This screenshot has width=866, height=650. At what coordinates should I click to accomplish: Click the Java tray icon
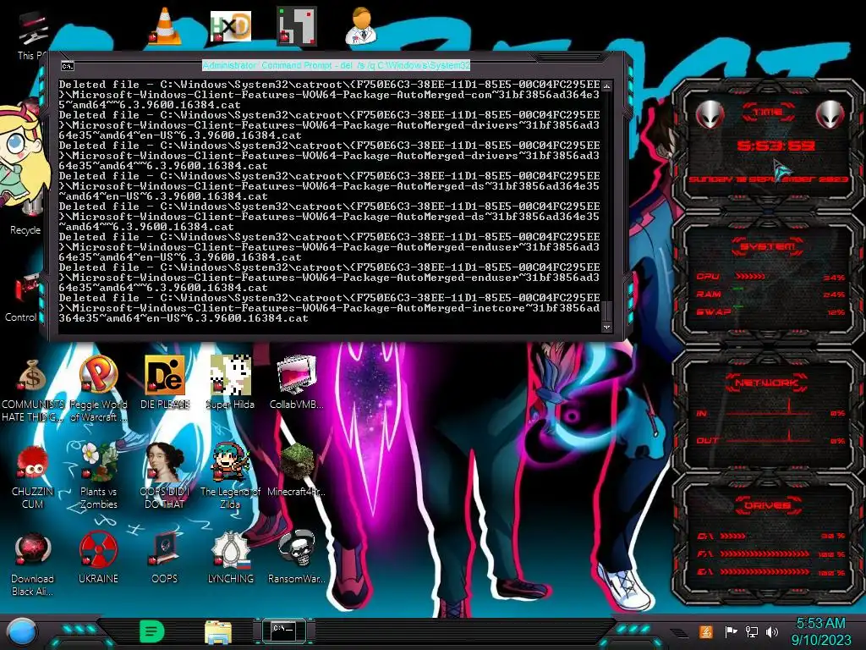[706, 631]
